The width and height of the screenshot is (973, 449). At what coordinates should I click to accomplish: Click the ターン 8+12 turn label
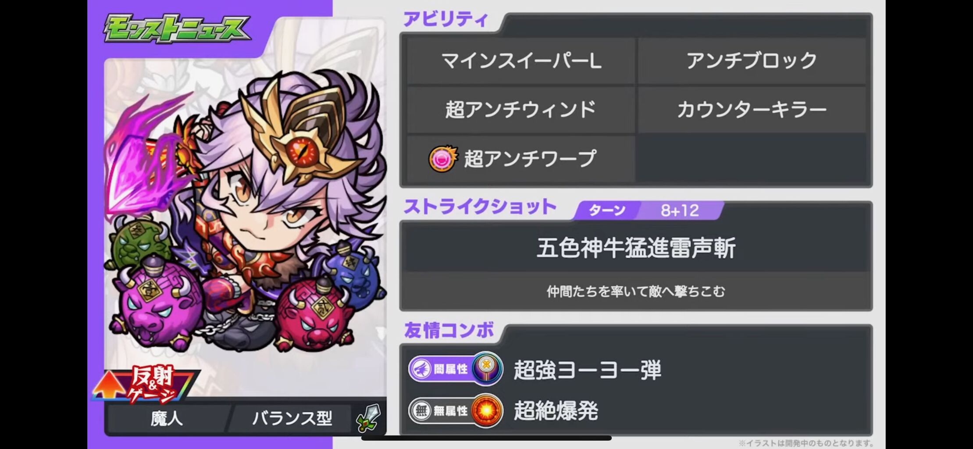pos(649,210)
